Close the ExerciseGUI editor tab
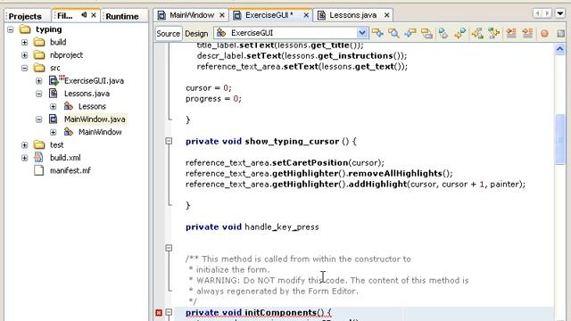Image resolution: width=571 pixels, height=321 pixels. (x=306, y=15)
